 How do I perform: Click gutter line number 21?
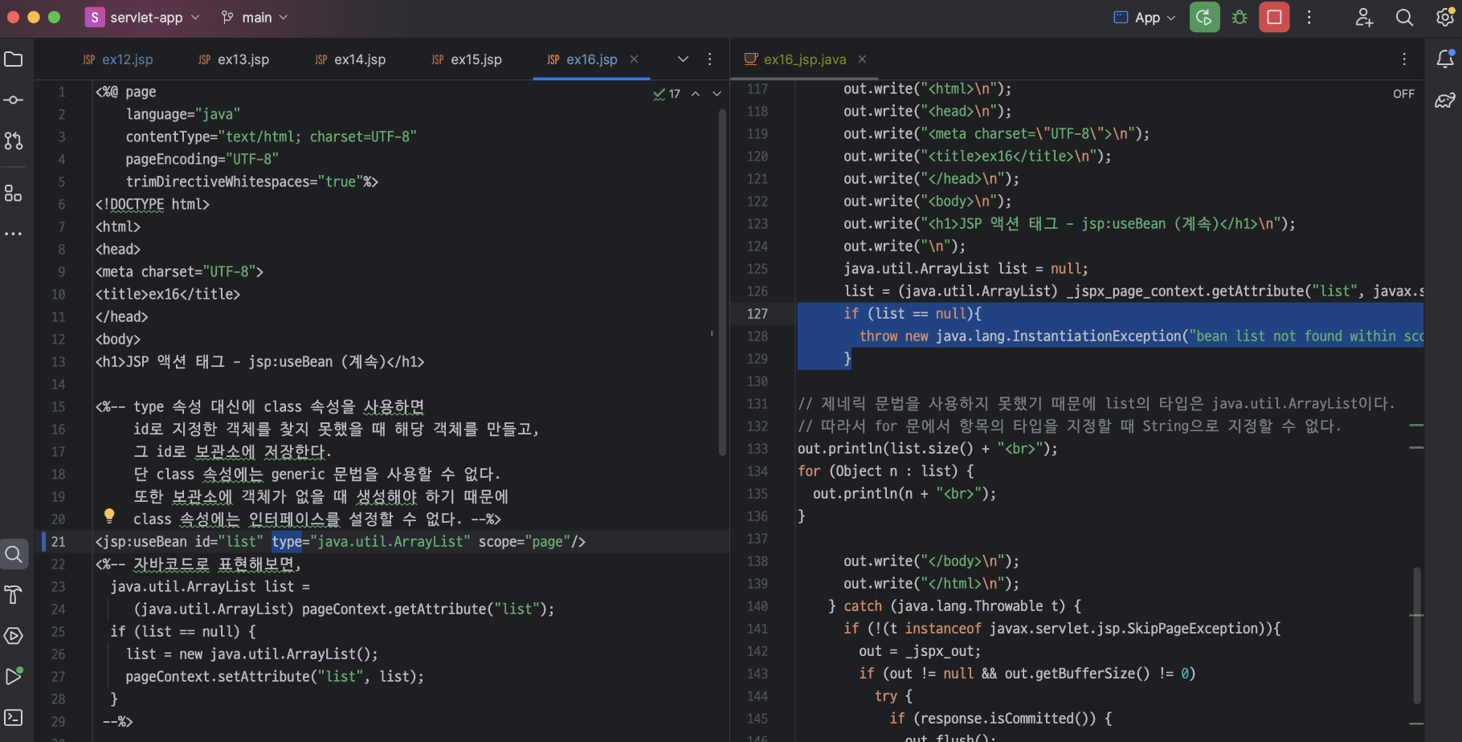click(x=59, y=541)
